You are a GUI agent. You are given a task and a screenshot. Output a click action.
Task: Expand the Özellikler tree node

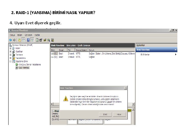point(10,52)
